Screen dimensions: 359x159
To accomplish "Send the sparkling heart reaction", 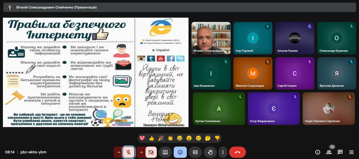I will 142,138.
